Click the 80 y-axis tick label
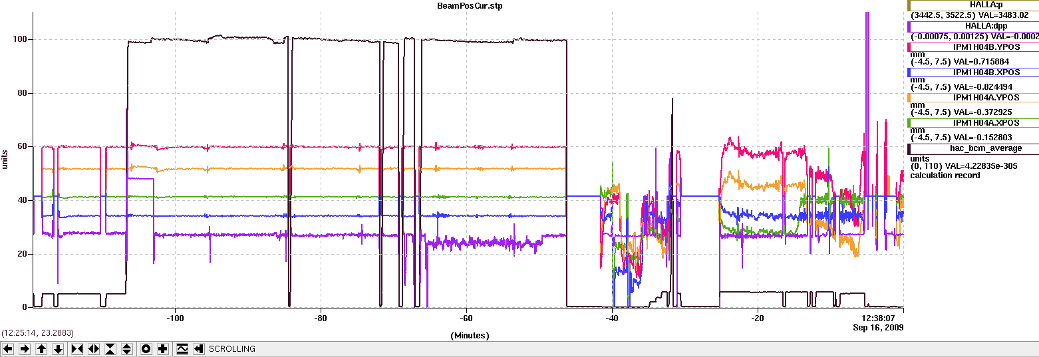 coord(23,93)
